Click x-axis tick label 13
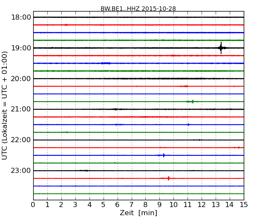This screenshot has height=222, width=277. [216, 204]
